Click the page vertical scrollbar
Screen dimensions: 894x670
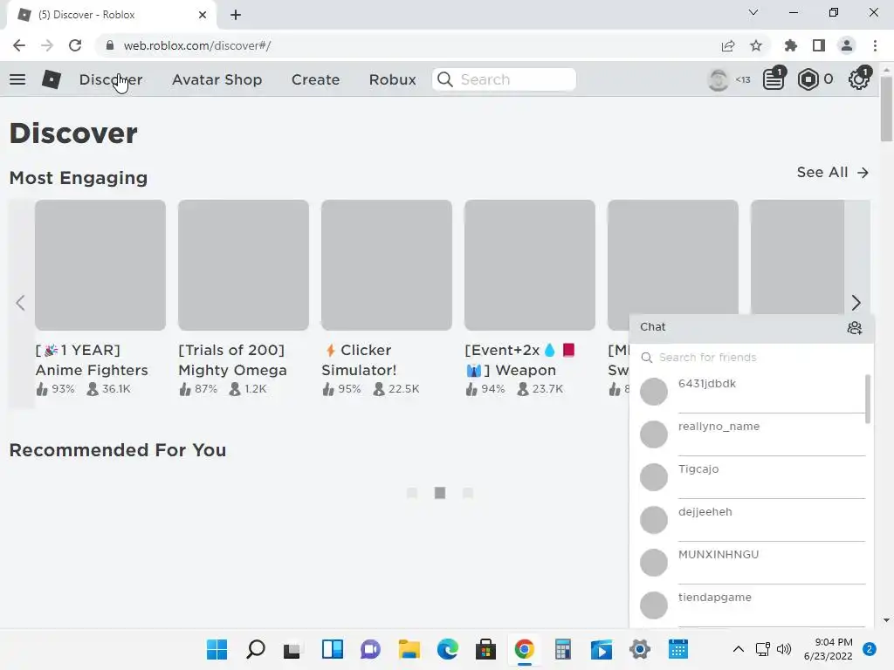(886, 108)
